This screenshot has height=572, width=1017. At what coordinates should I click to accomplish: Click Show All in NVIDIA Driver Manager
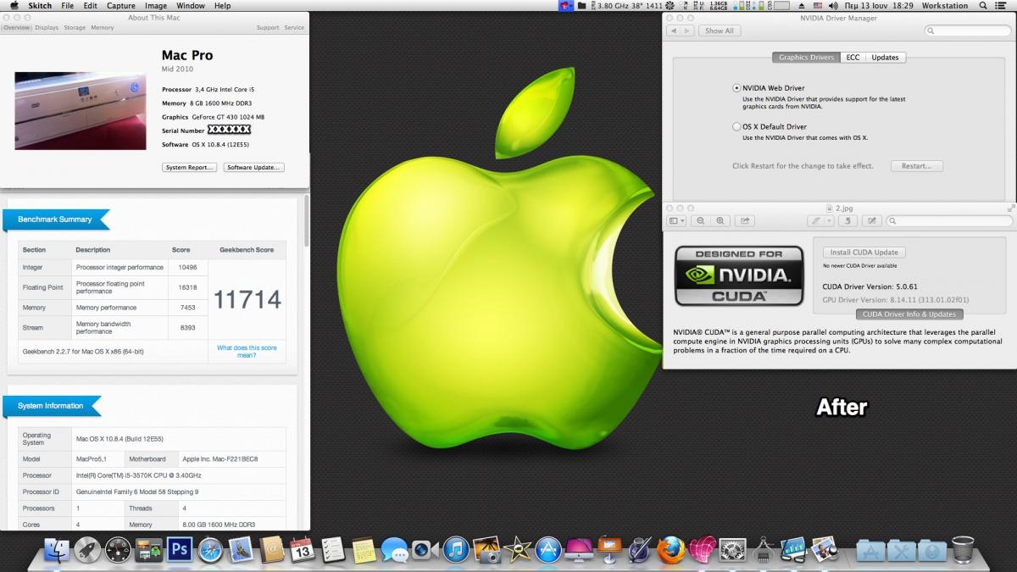pyautogui.click(x=720, y=31)
